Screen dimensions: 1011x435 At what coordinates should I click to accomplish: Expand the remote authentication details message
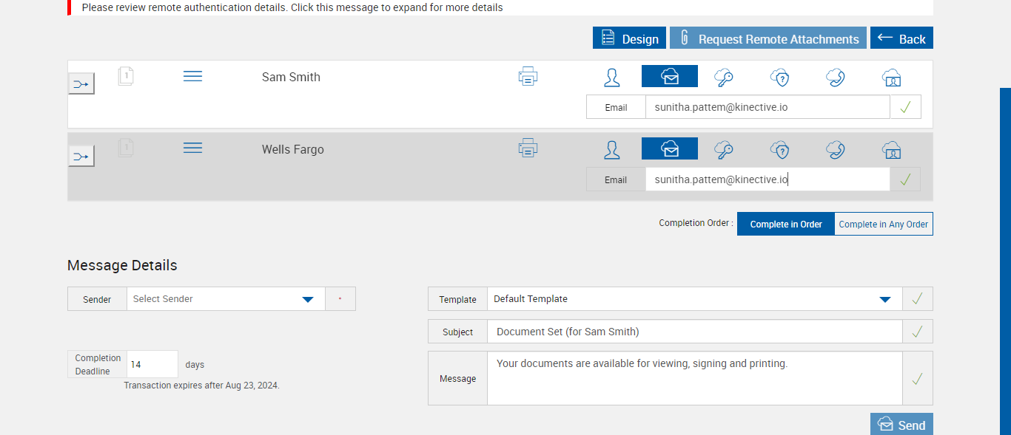pos(292,7)
